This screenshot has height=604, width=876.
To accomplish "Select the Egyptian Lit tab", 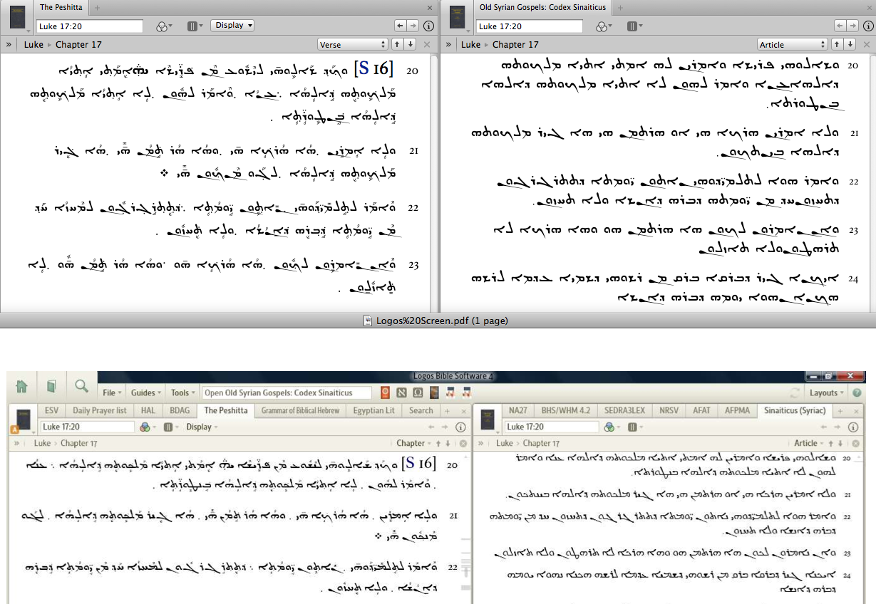I will tap(374, 410).
